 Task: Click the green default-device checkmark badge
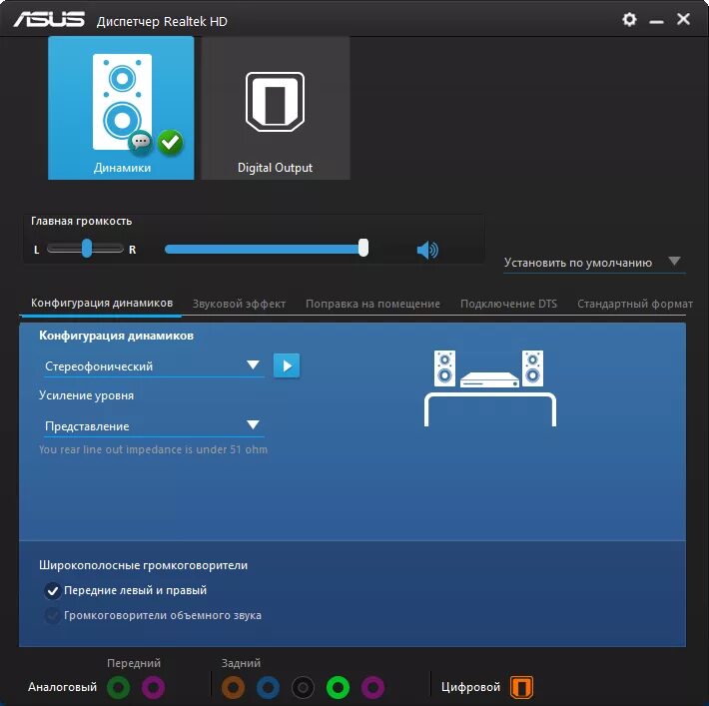[170, 143]
